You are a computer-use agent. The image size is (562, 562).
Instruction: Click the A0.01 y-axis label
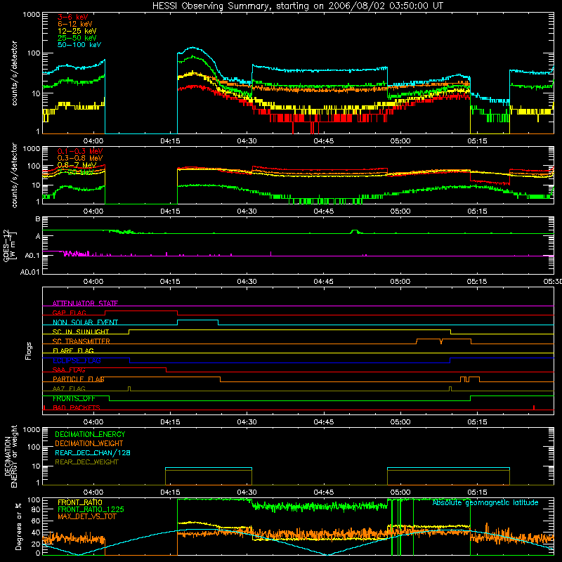[x=30, y=272]
